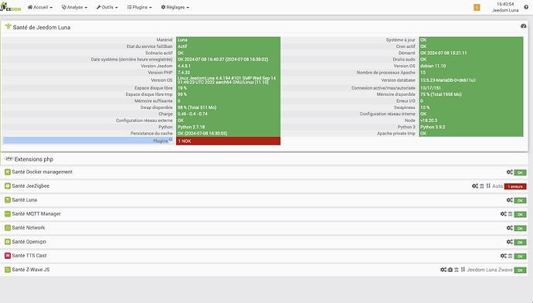The width and height of the screenshot is (533, 303).
Task: Click Z-Wave JS plugin icon
Action: click(8, 270)
